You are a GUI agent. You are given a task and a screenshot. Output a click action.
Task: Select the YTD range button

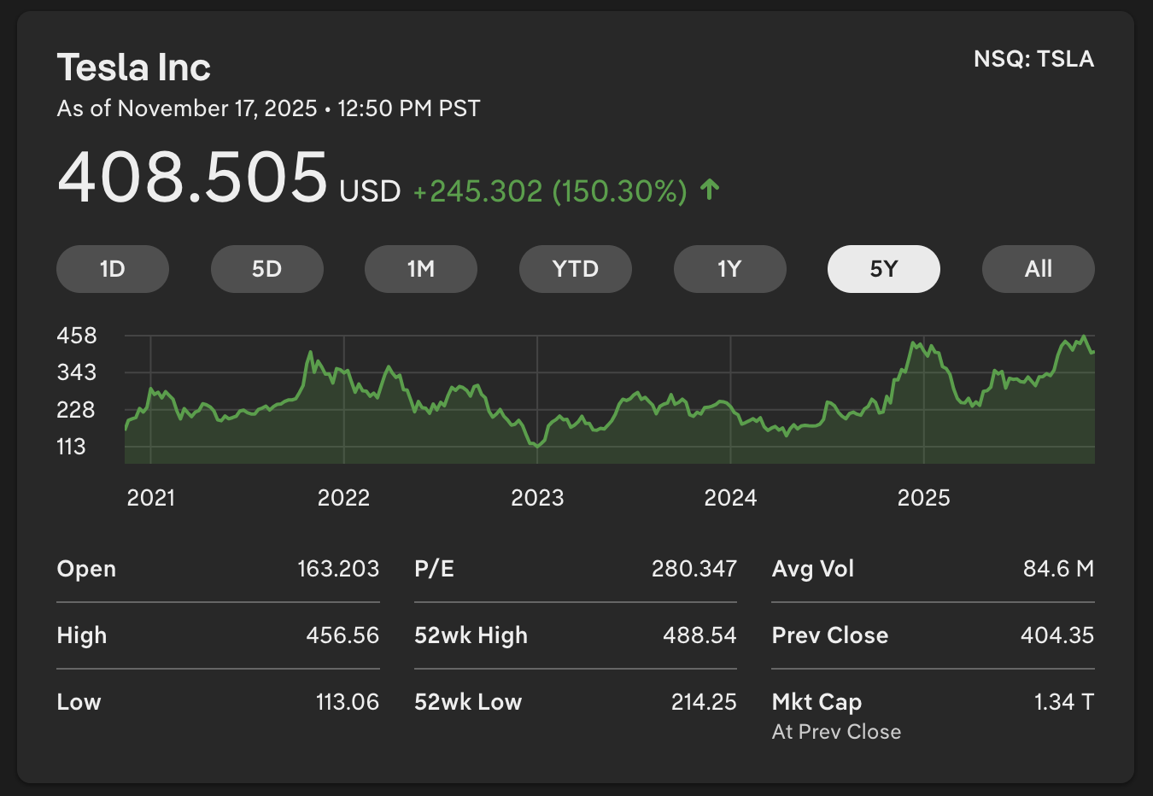575,269
